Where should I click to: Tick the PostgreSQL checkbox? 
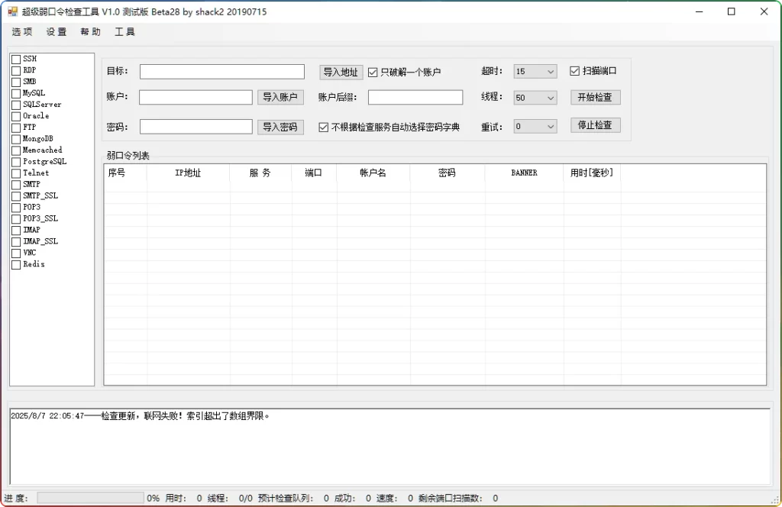coord(16,162)
